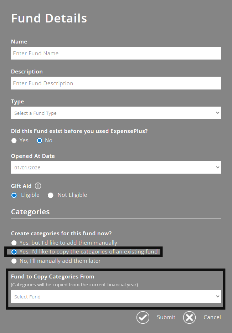Click the chevron on the Select Fund field
The height and width of the screenshot is (333, 232).
(217, 296)
